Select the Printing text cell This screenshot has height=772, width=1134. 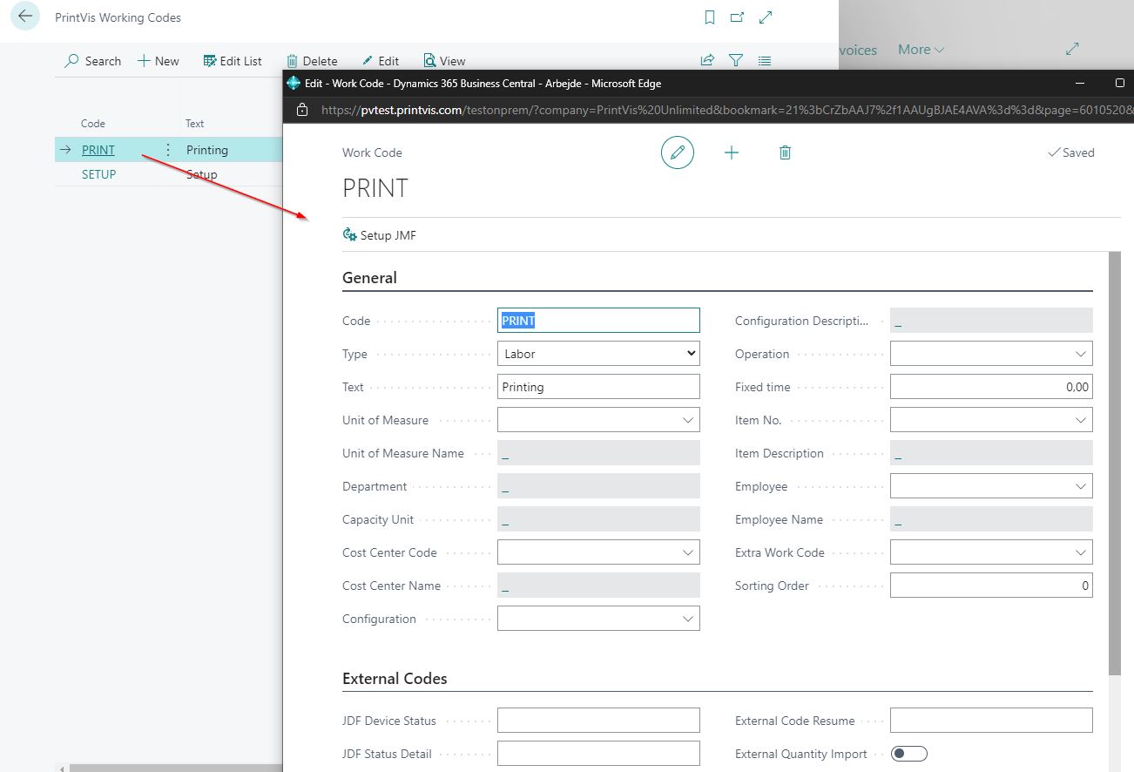(x=207, y=150)
